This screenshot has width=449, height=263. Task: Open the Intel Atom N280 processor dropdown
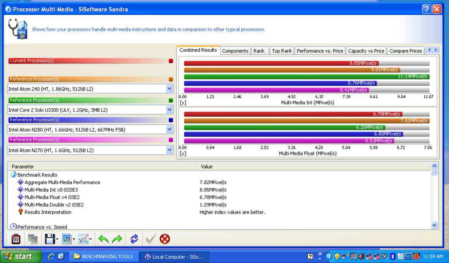(169, 129)
